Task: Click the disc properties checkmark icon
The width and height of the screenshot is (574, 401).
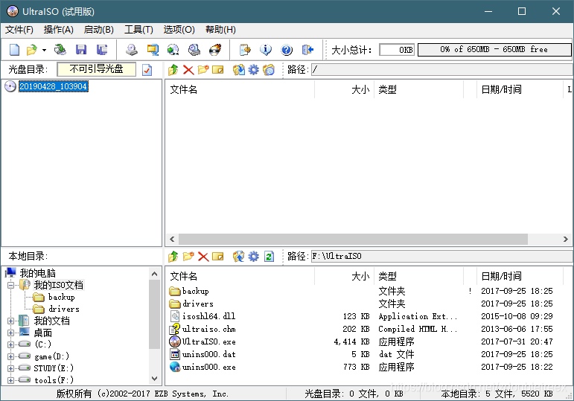Action: pyautogui.click(x=147, y=69)
